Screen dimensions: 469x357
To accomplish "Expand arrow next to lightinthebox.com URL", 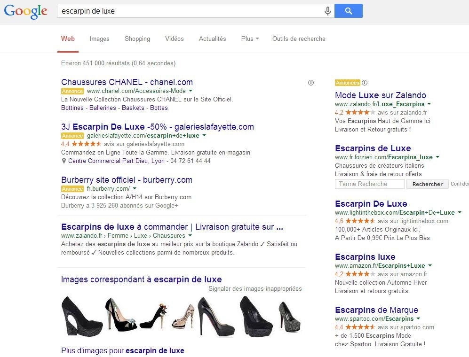I will tap(460, 212).
